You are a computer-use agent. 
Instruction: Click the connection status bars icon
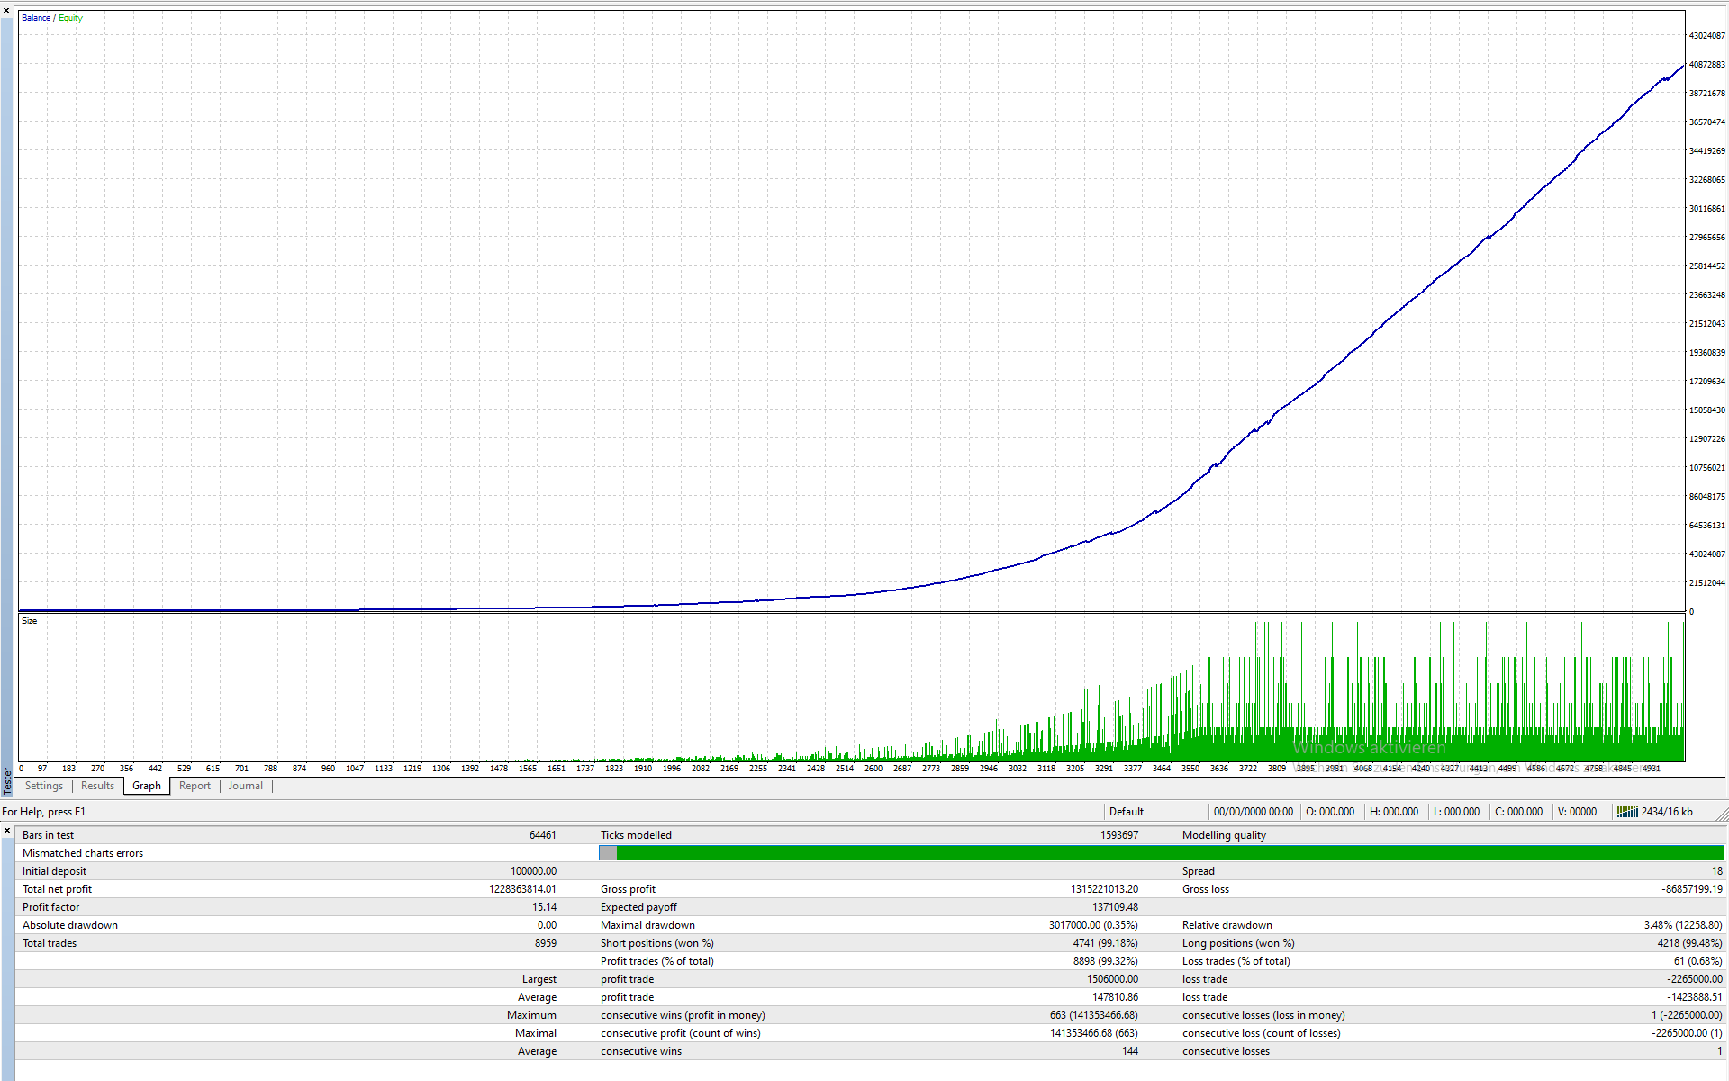coord(1626,812)
